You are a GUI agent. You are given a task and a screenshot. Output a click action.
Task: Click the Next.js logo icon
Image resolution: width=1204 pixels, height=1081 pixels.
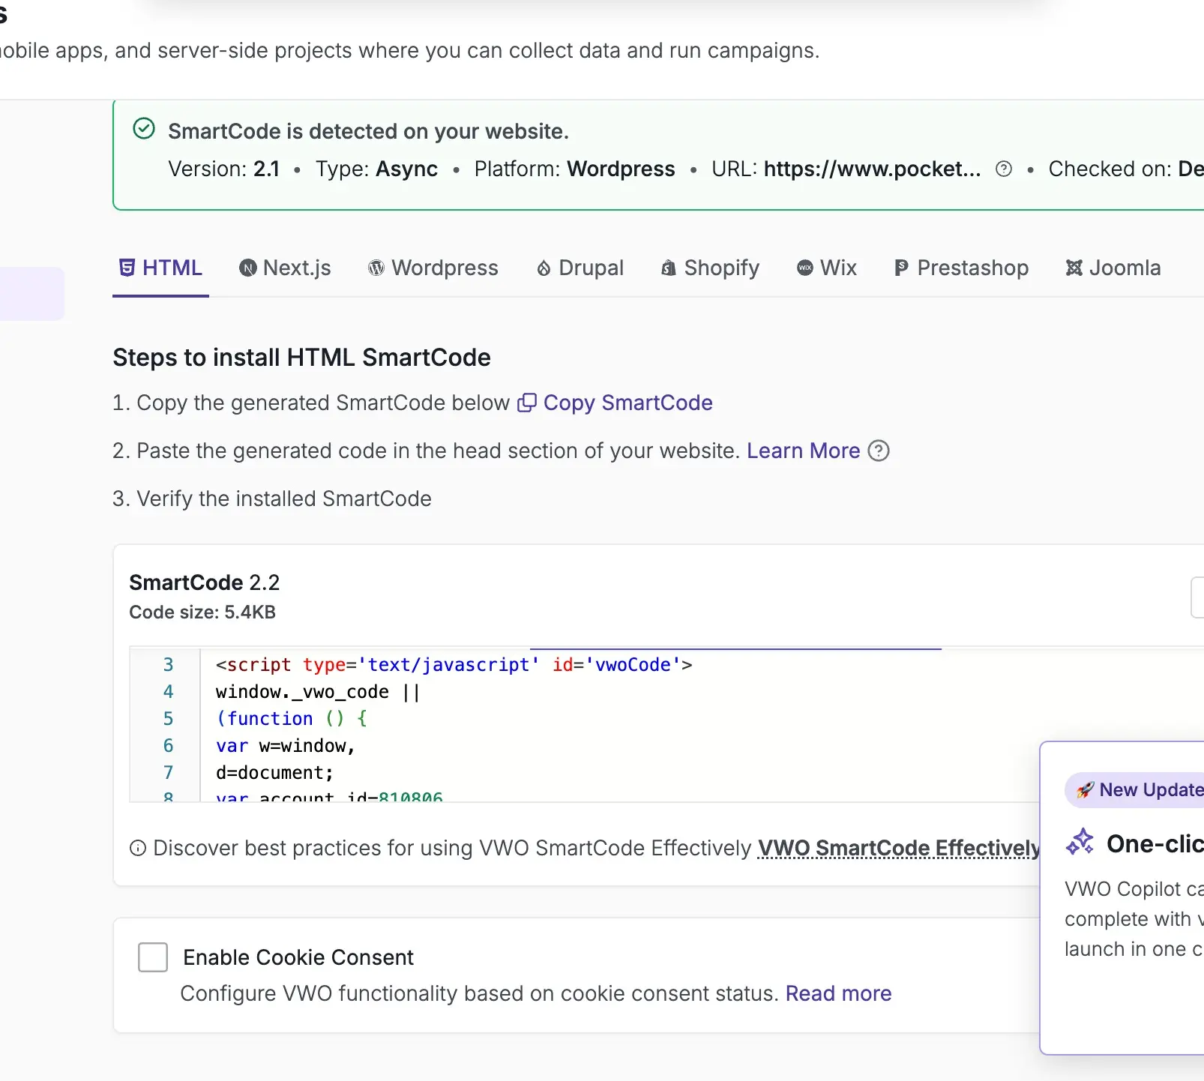point(248,268)
